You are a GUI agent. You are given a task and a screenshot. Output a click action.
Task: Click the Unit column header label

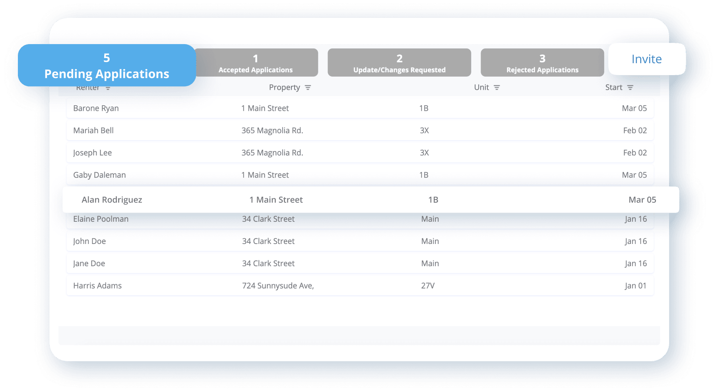click(x=481, y=87)
